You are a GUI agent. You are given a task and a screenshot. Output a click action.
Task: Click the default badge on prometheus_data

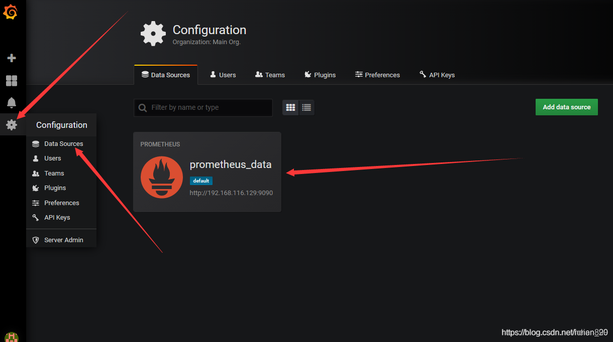(201, 181)
